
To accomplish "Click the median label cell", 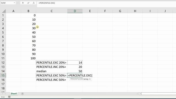I will click(52, 71).
